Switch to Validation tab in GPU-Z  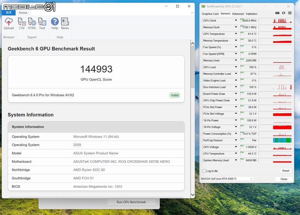coord(252,14)
